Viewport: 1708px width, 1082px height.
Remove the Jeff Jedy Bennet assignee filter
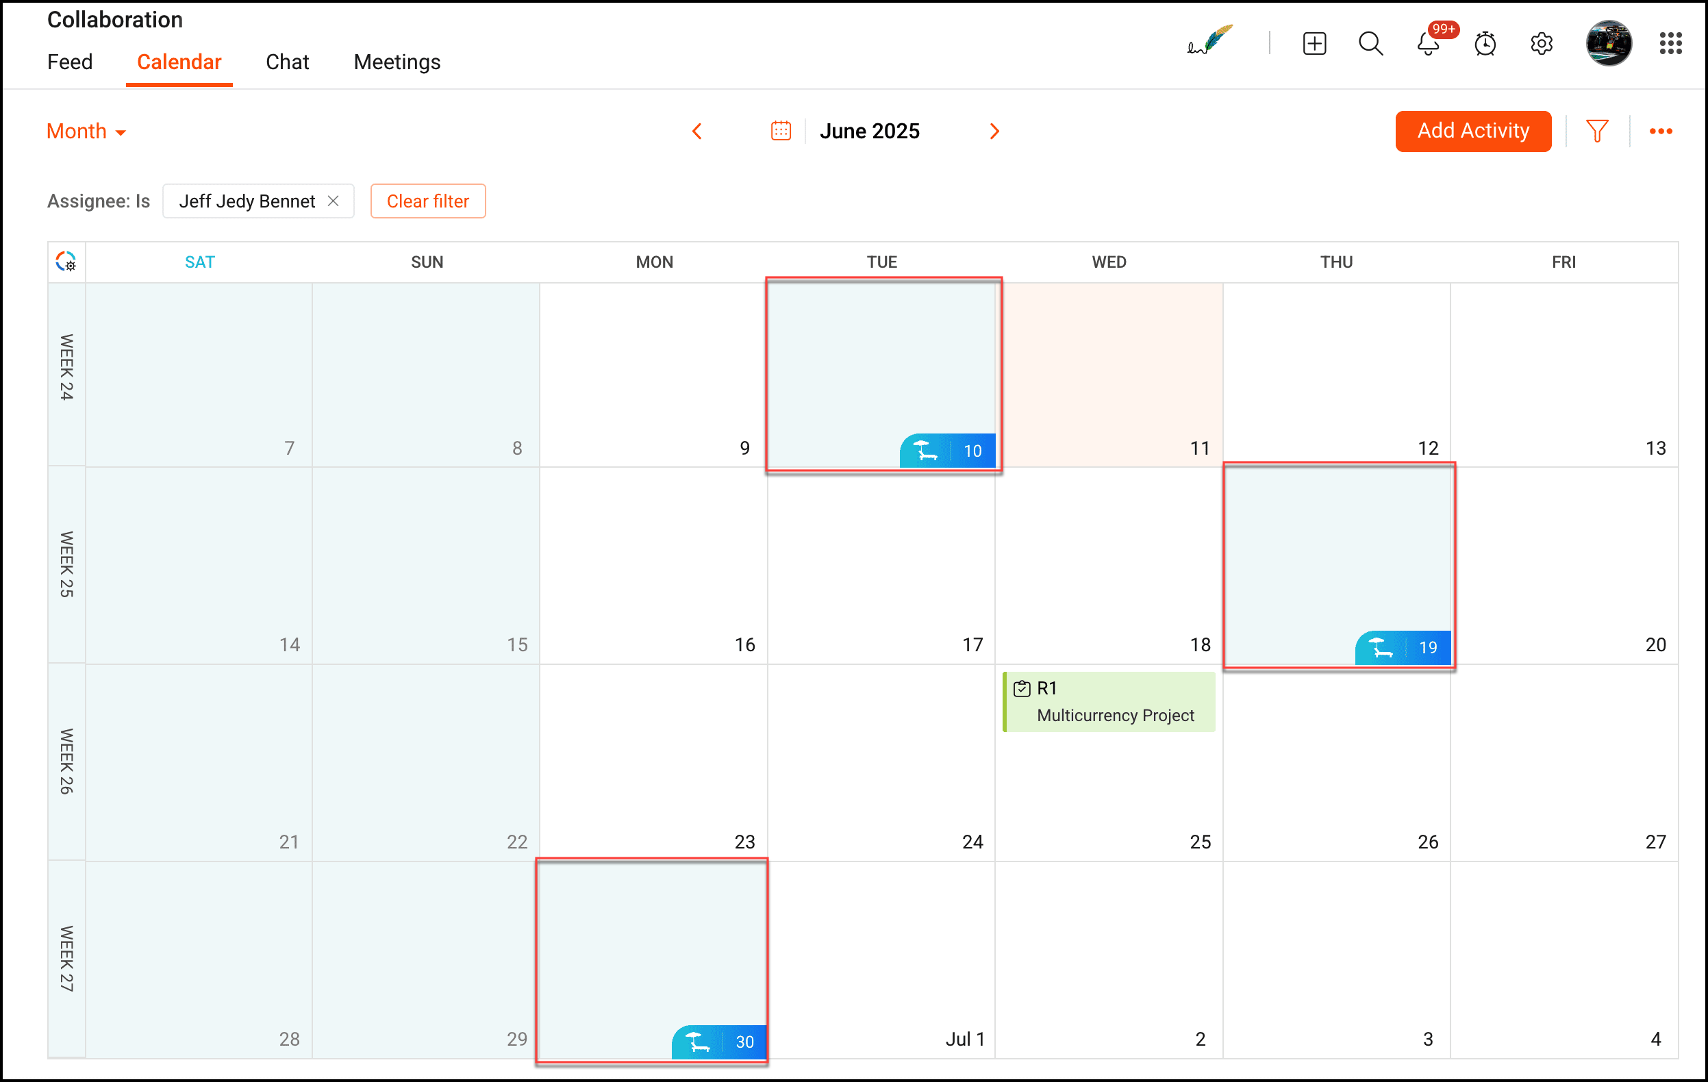point(333,201)
